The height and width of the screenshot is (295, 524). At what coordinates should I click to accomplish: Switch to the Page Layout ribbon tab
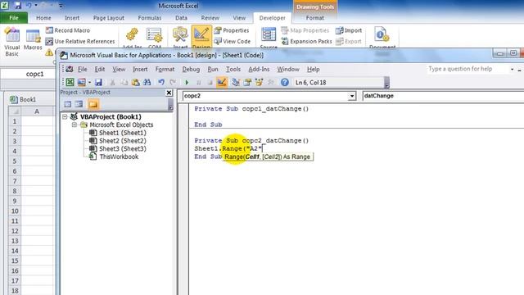coord(109,18)
